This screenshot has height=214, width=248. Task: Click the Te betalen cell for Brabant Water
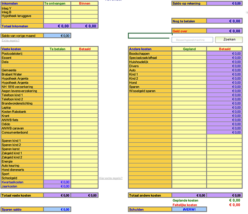click(x=57, y=75)
